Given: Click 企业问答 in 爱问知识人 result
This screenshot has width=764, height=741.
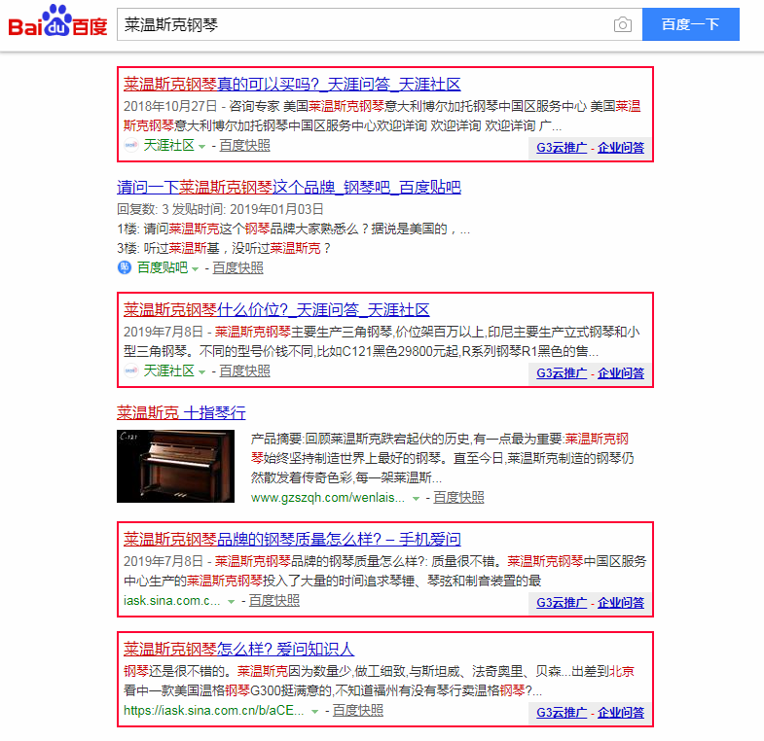Looking at the screenshot, I should coord(621,713).
